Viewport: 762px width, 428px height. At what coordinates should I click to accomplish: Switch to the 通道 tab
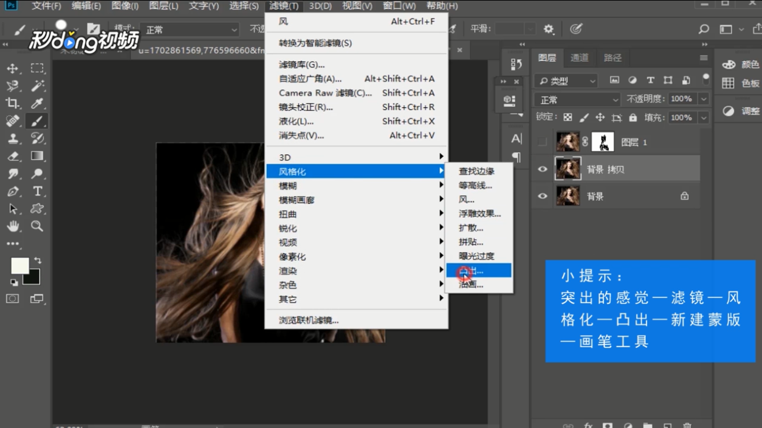(579, 58)
